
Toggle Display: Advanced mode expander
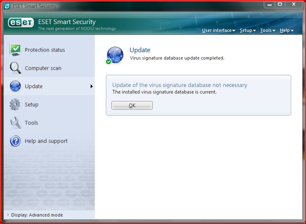[8, 214]
